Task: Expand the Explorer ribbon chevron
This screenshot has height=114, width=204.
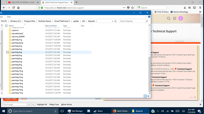Action: [x=146, y=17]
